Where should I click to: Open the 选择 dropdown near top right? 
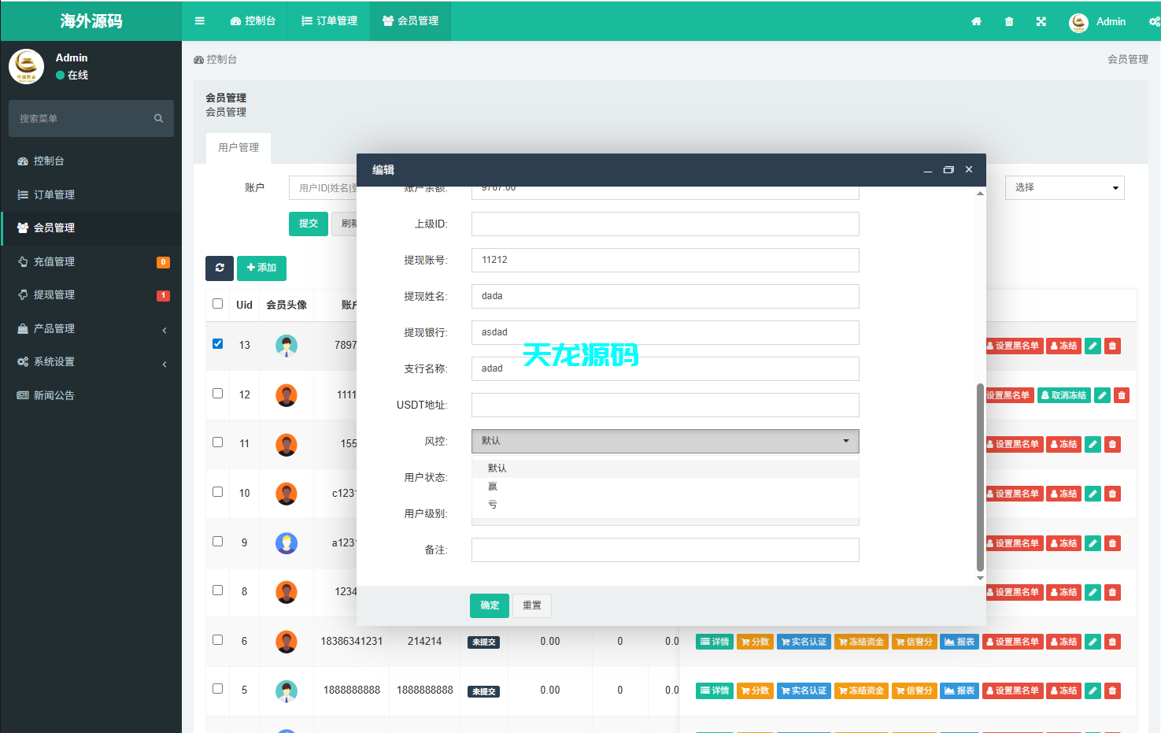1064,187
